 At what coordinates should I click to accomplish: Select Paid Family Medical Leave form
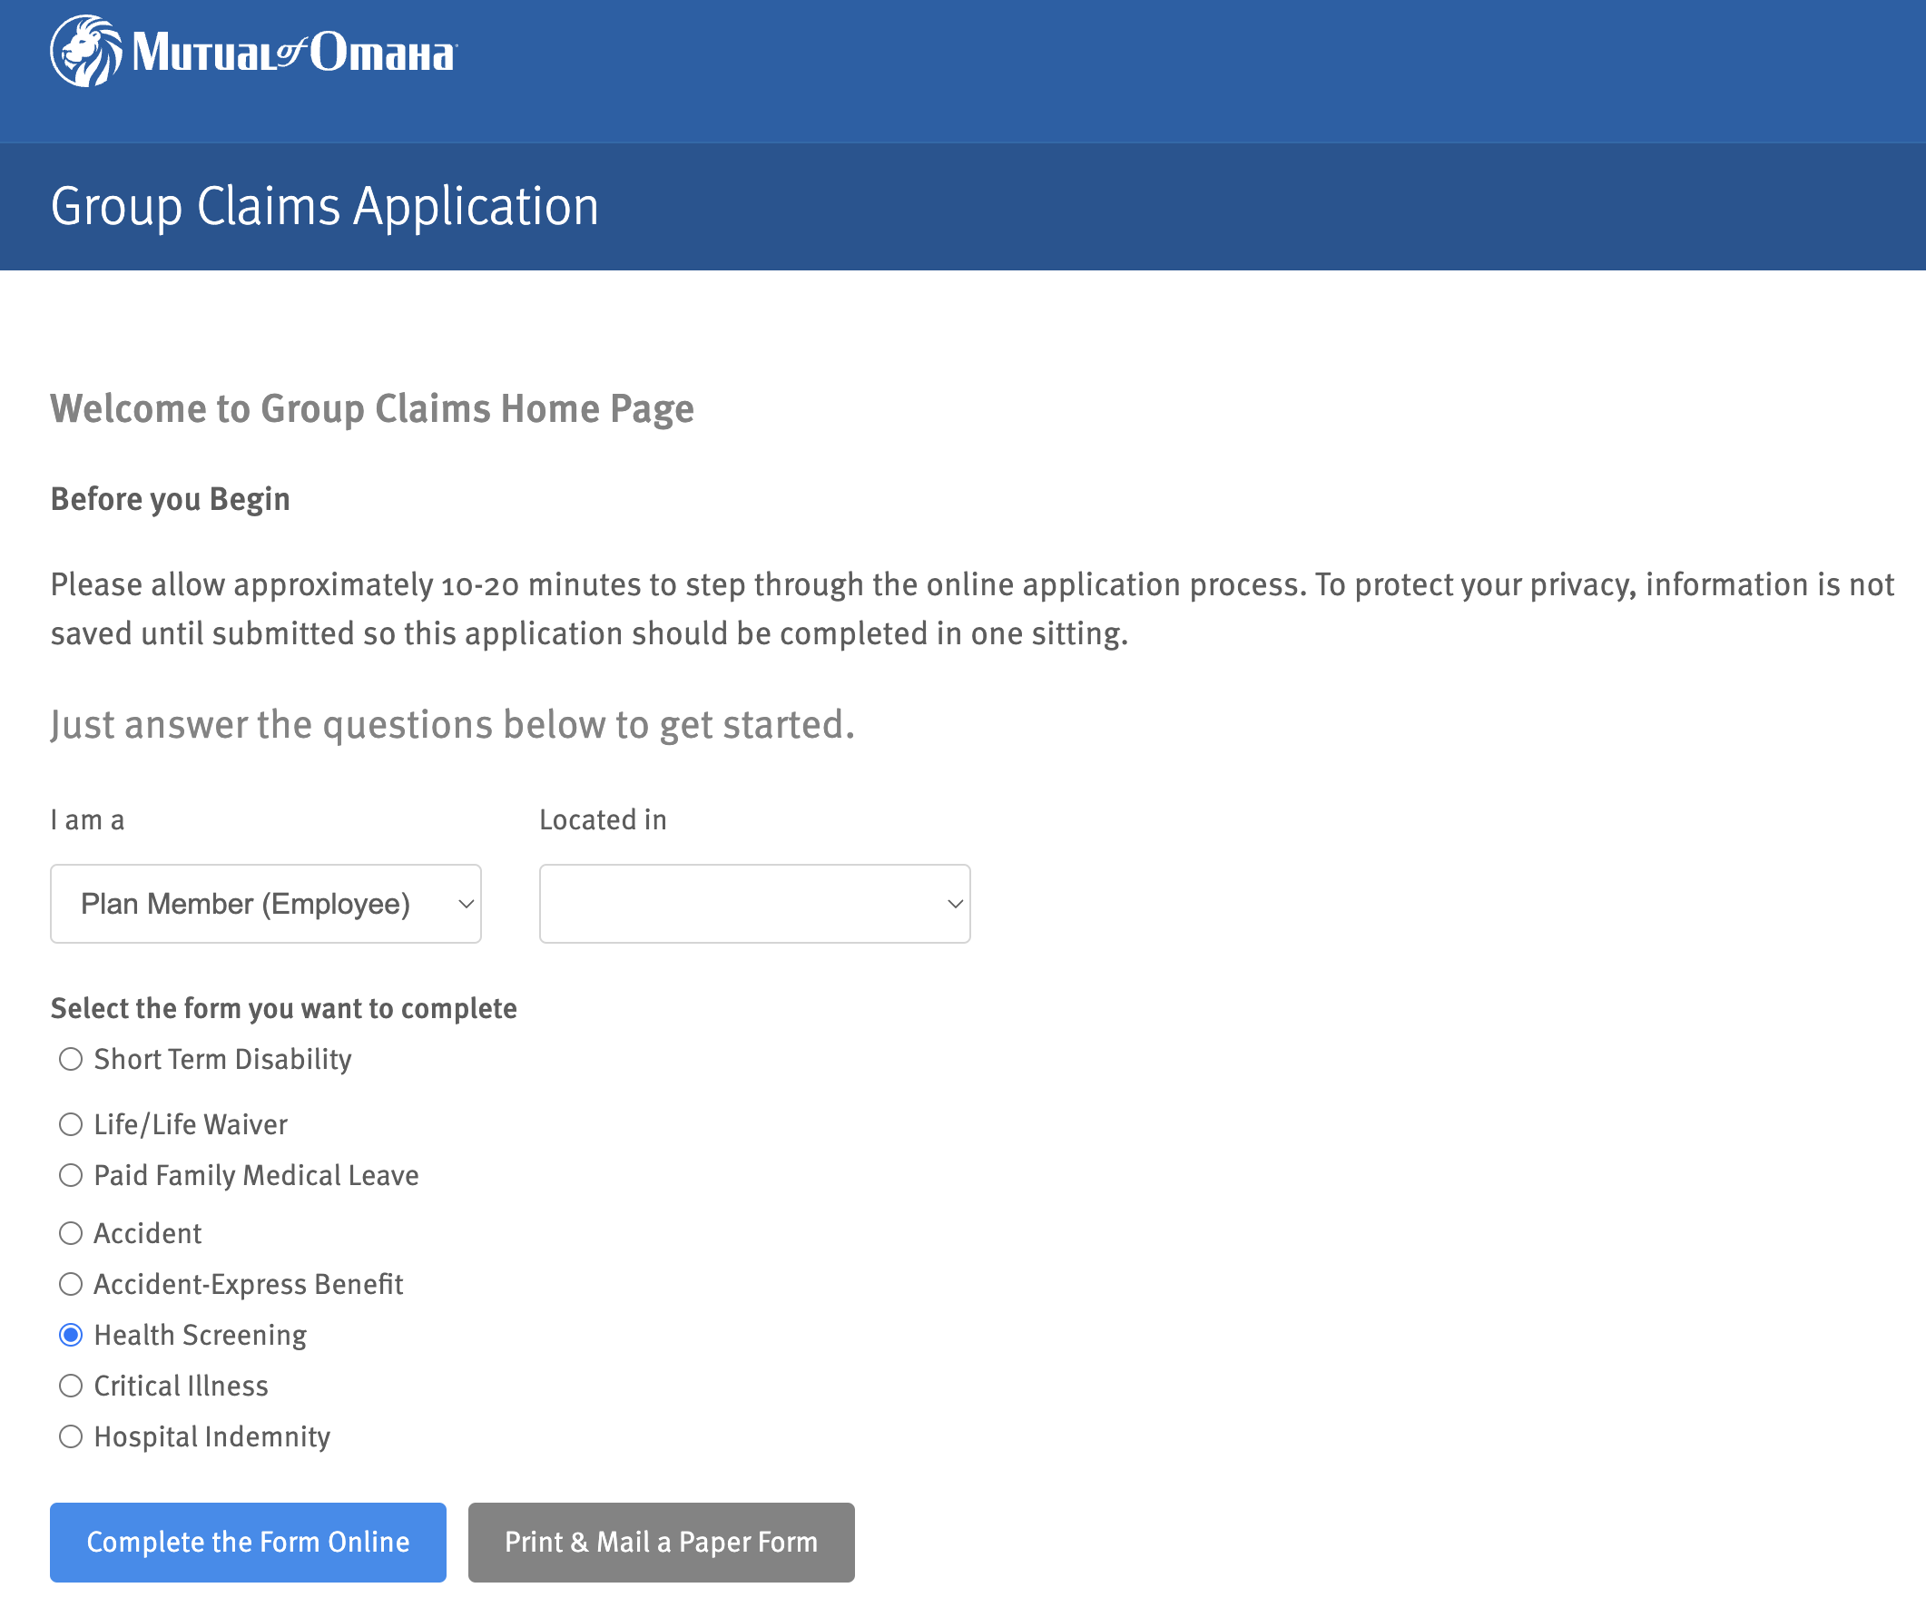71,1176
